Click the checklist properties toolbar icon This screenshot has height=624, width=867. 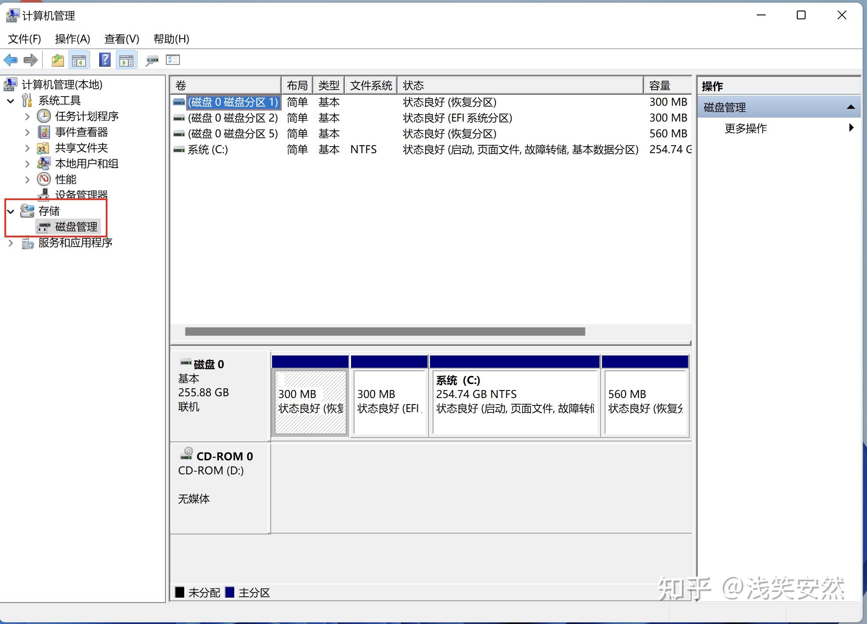[173, 60]
